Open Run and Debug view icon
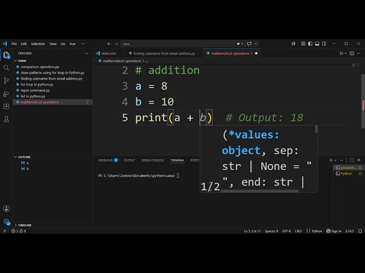 [6, 94]
